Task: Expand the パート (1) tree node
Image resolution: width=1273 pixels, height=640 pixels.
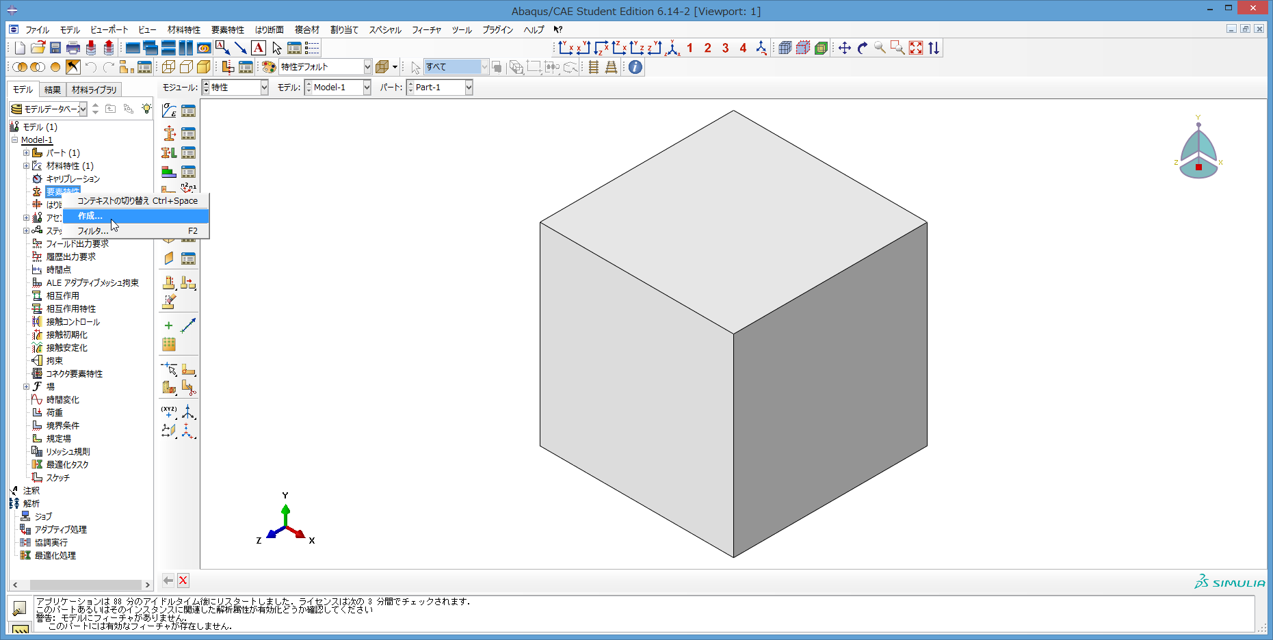Action: pos(26,153)
